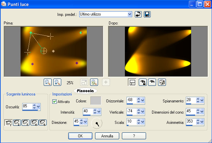Screen dimensions: 212x143
Task: Adjust Intensità with spinner arrows
Action: 95,112
